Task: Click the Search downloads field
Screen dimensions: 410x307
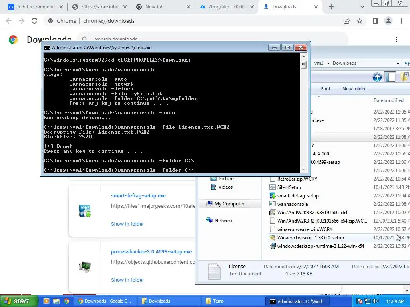Action: pos(213,39)
